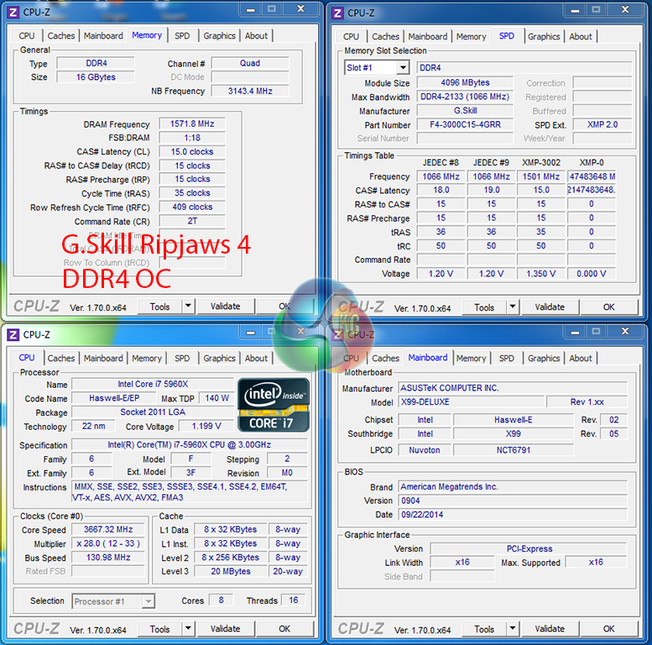Click the Bus Speed value 130.98 MHz
This screenshot has width=652, height=645.
108,557
